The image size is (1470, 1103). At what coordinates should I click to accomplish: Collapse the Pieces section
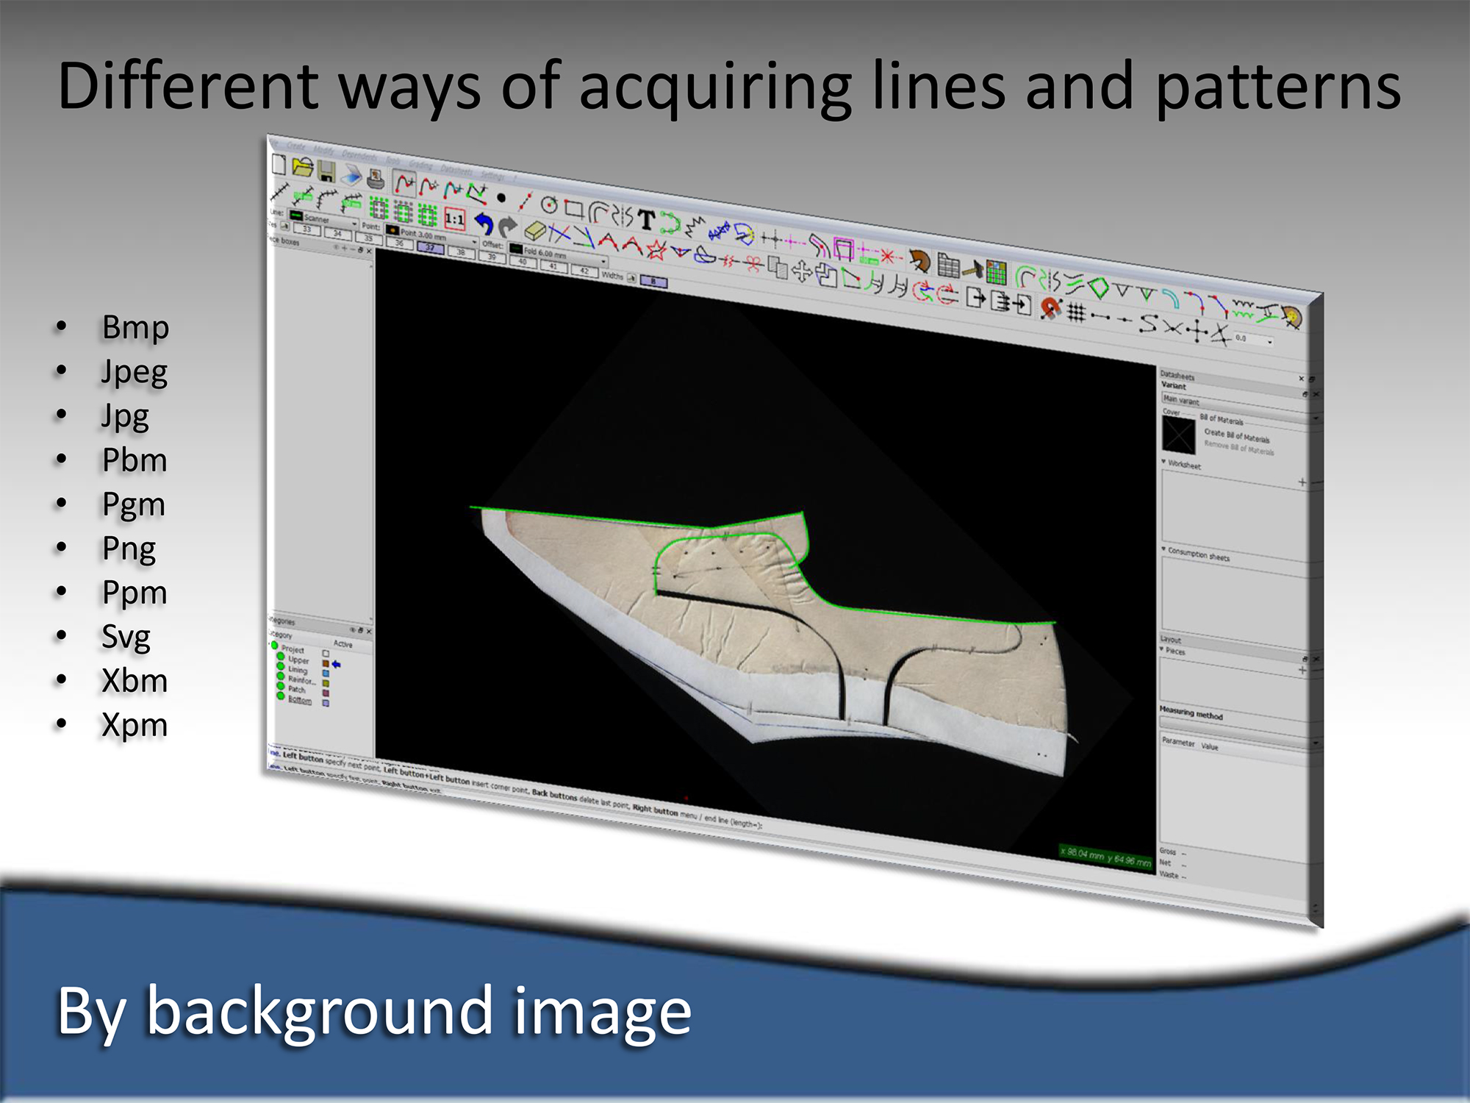click(1163, 649)
